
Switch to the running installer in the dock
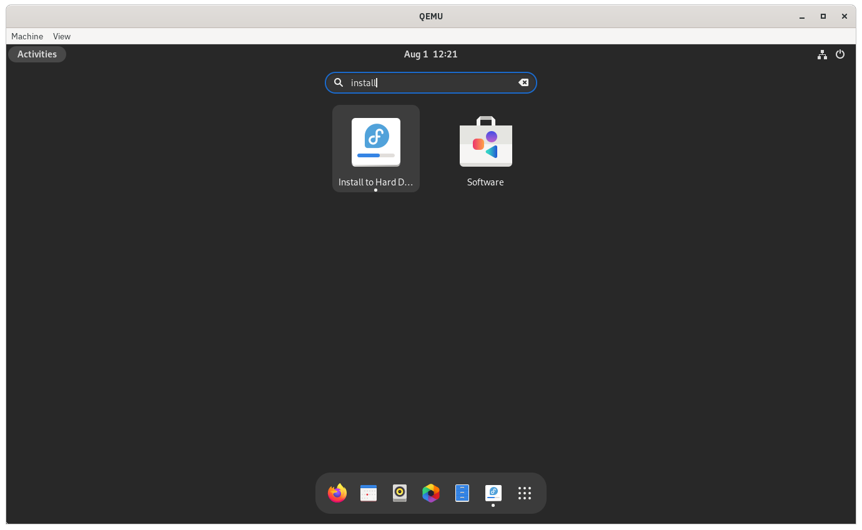(493, 493)
